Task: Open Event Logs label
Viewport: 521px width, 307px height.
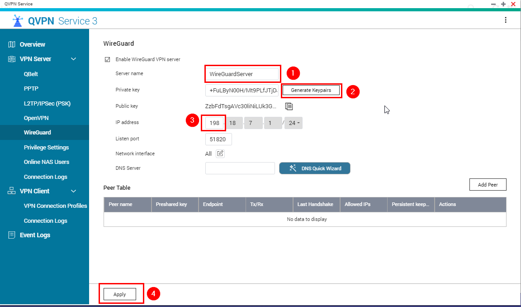Action: pyautogui.click(x=35, y=235)
